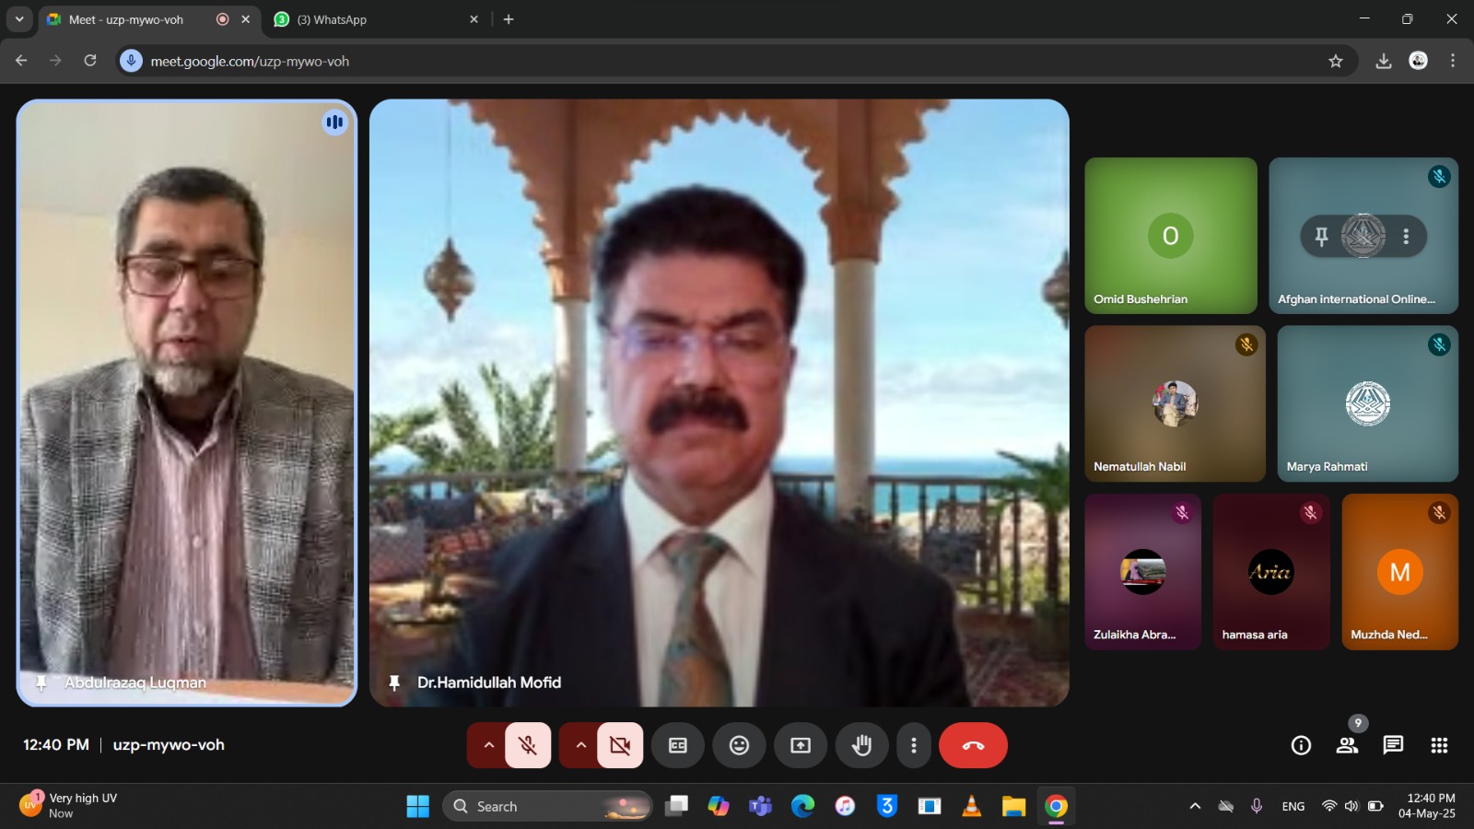Screen dimensions: 1474x829
Task: Unpin Afghan international Online tile
Action: click(1321, 237)
